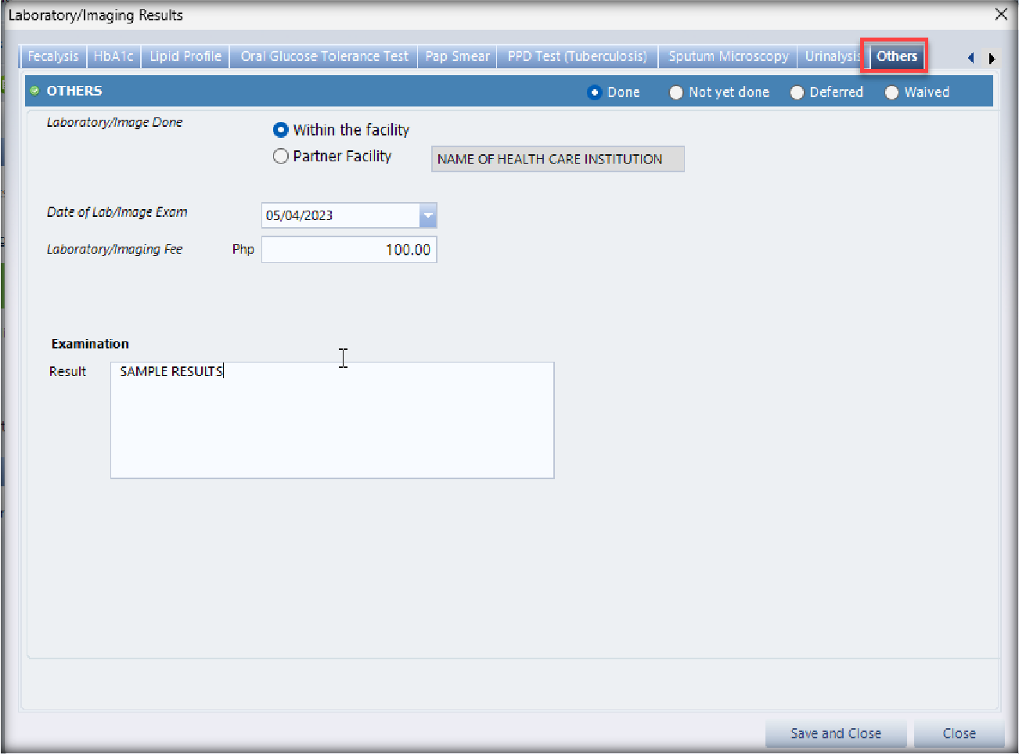Open the Date of Lab/Image Exam dropdown
The height and width of the screenshot is (754, 1019).
[x=428, y=215]
